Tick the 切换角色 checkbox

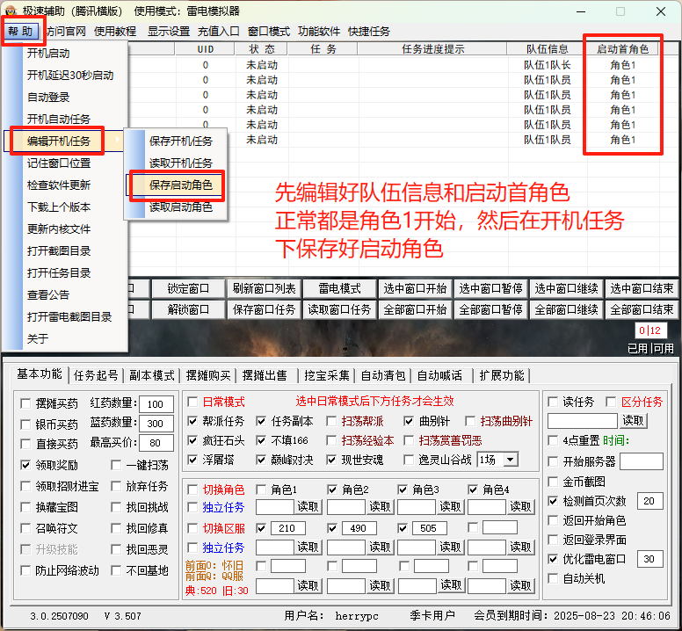[x=192, y=490]
